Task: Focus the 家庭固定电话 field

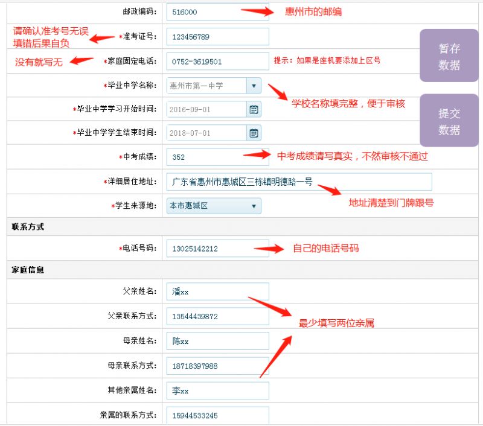Action: (x=217, y=62)
